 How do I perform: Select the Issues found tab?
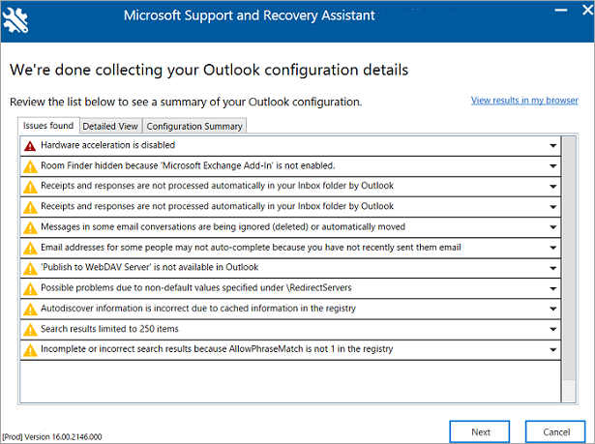48,126
